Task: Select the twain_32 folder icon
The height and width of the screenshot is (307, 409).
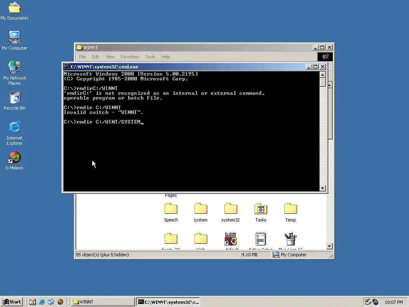Action: click(171, 241)
